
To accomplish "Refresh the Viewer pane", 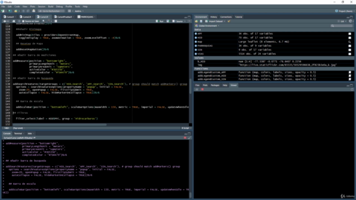I will click(x=352, y=89).
